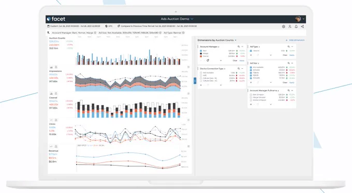
Task: Click Add dimension link
Action: click(x=295, y=40)
